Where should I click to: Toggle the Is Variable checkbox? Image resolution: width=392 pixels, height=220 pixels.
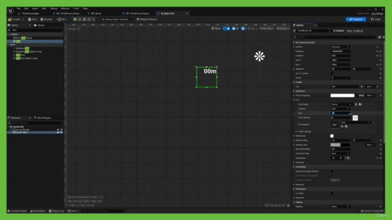click(331, 31)
